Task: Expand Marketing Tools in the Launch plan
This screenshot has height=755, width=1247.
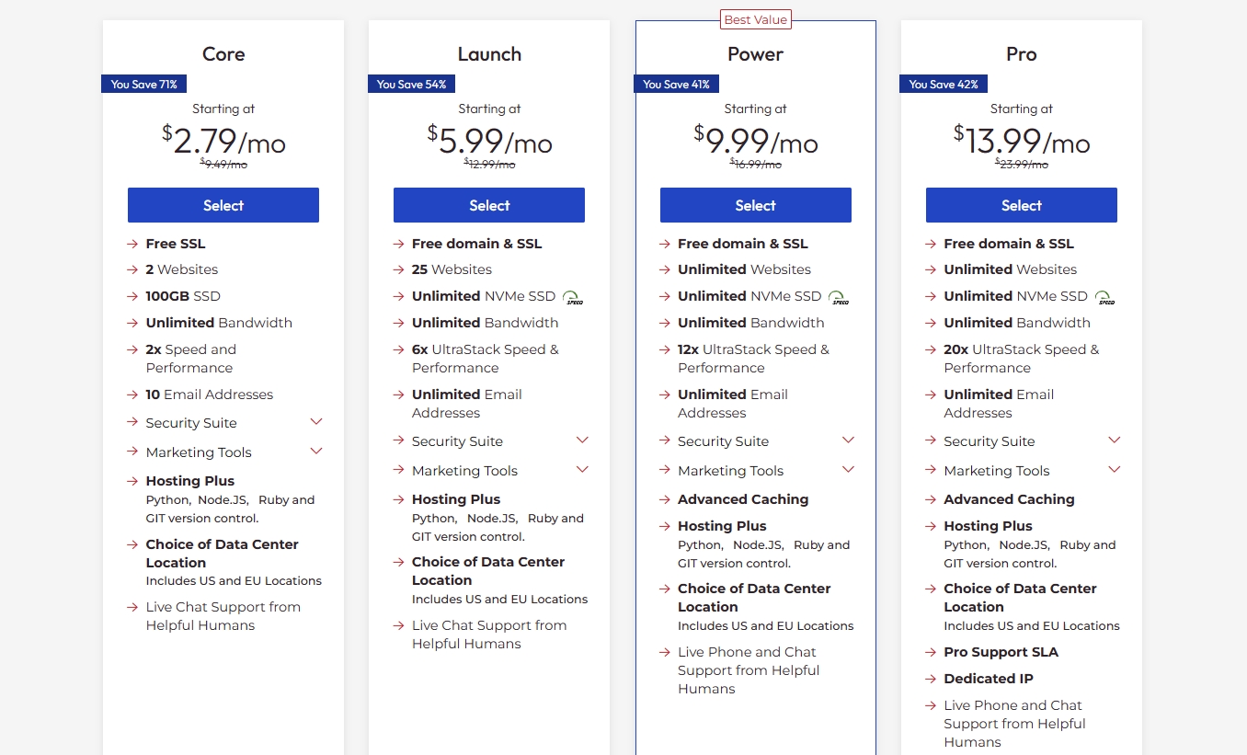Action: 582,470
